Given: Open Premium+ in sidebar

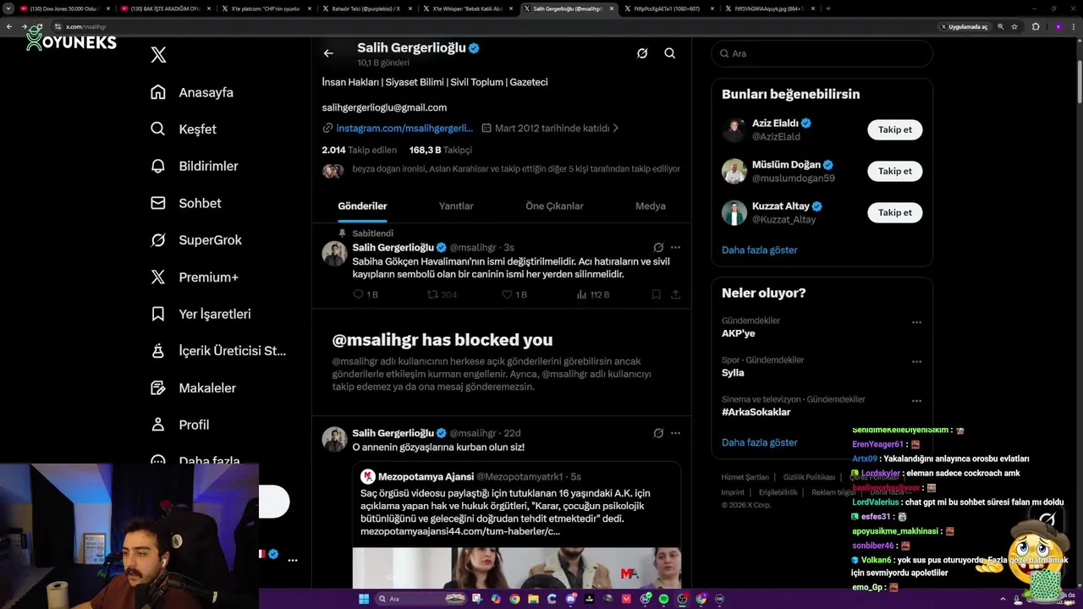Looking at the screenshot, I should click(x=194, y=277).
